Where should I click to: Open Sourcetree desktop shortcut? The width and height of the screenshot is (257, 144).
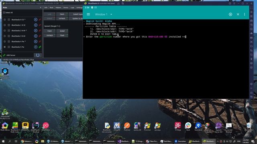point(198,126)
